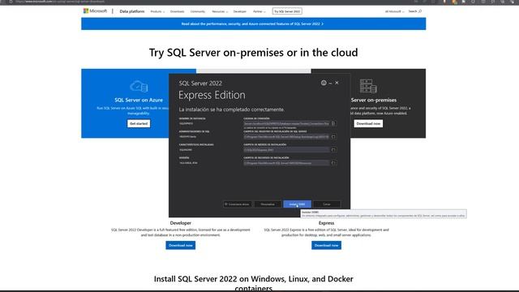The height and width of the screenshot is (292, 519).
Task: Click the Conectarse ahora button
Action: click(237, 204)
